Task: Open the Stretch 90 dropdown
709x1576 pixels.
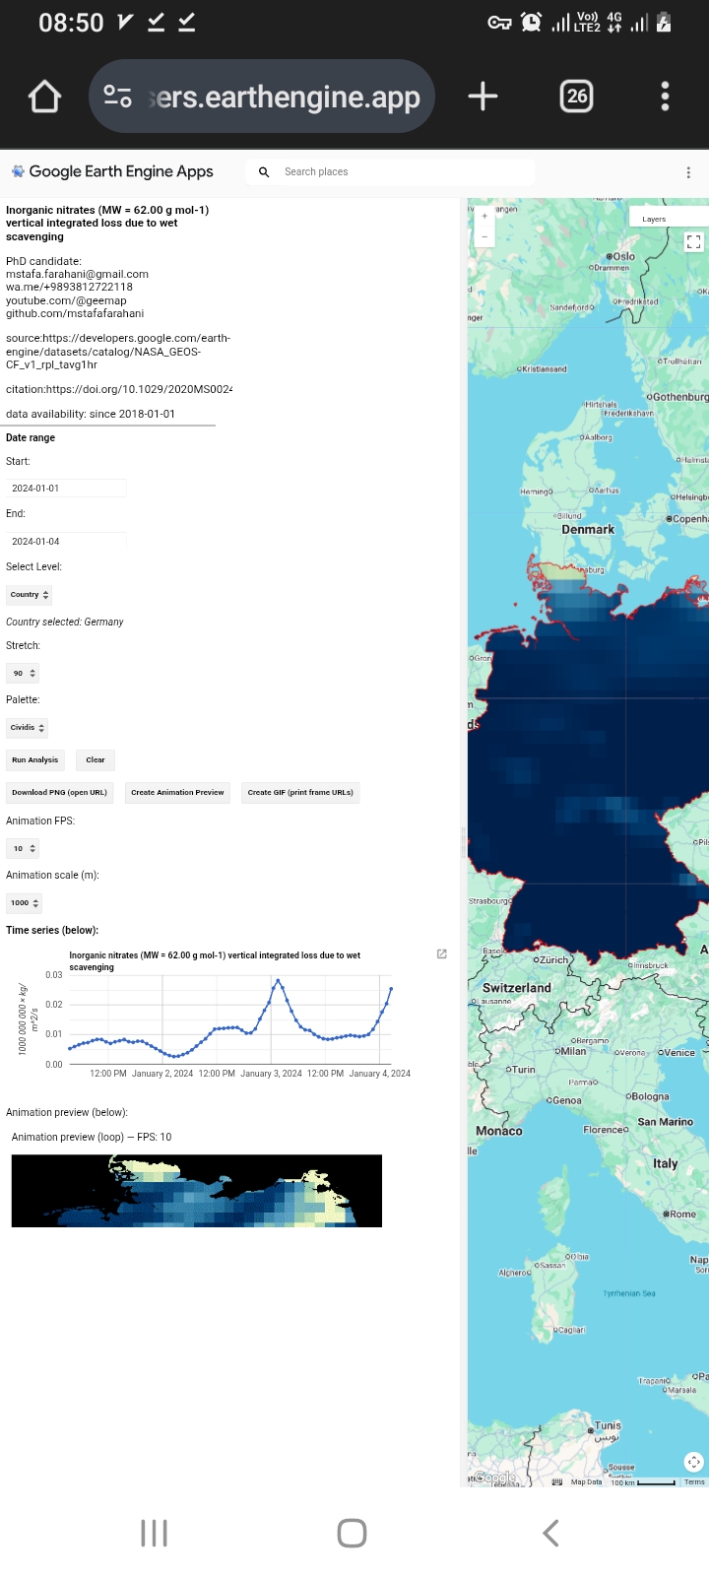Action: 23,673
